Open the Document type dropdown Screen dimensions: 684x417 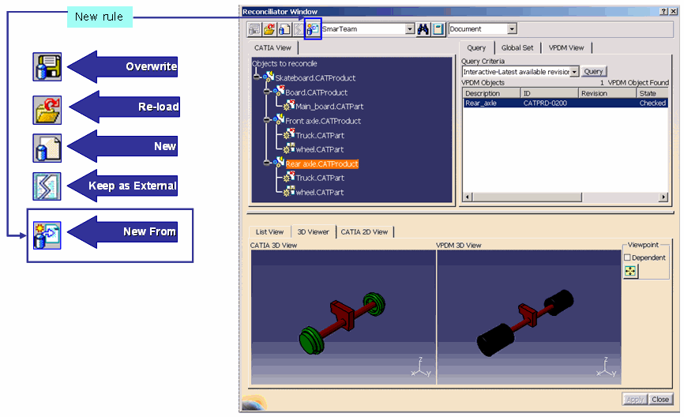pyautogui.click(x=512, y=28)
